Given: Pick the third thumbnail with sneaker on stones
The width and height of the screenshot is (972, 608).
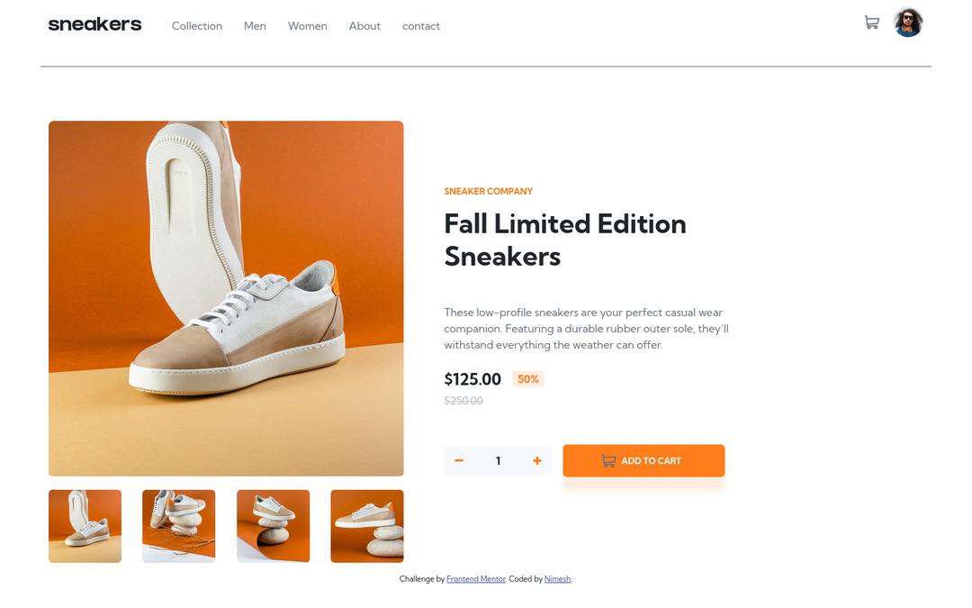Looking at the screenshot, I should (273, 526).
